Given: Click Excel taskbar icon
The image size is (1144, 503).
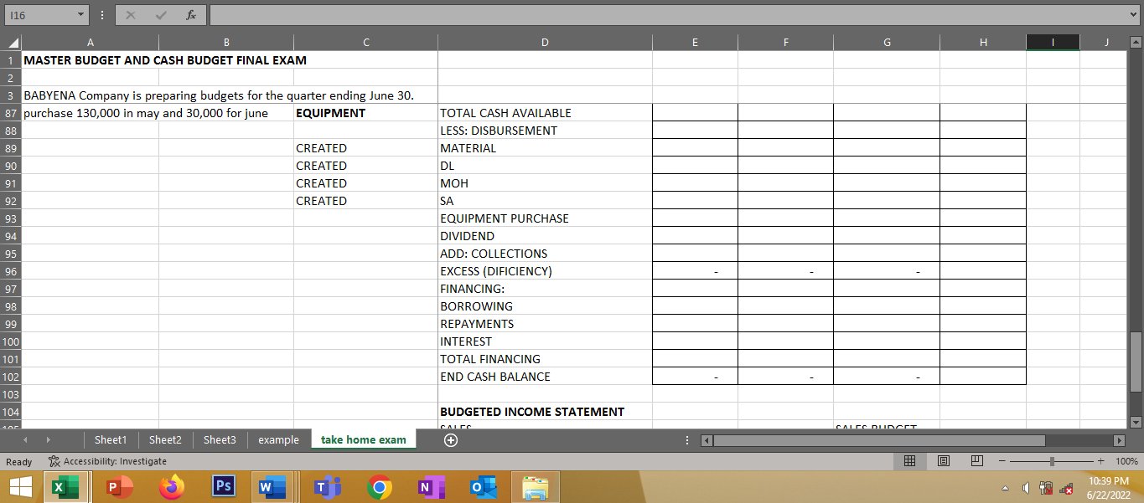Looking at the screenshot, I should click(x=65, y=487).
